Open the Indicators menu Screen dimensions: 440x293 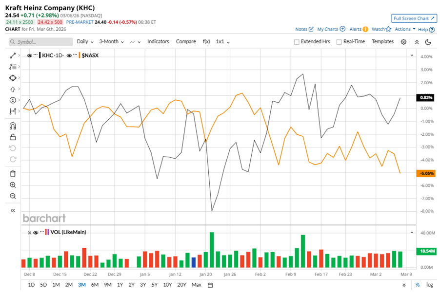(158, 41)
